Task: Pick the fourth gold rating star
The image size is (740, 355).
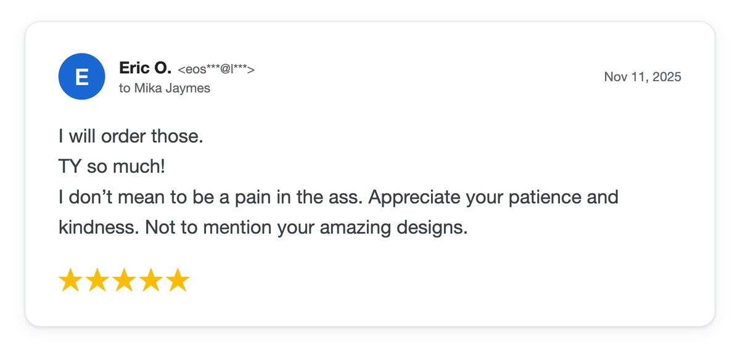Action: pos(151,280)
